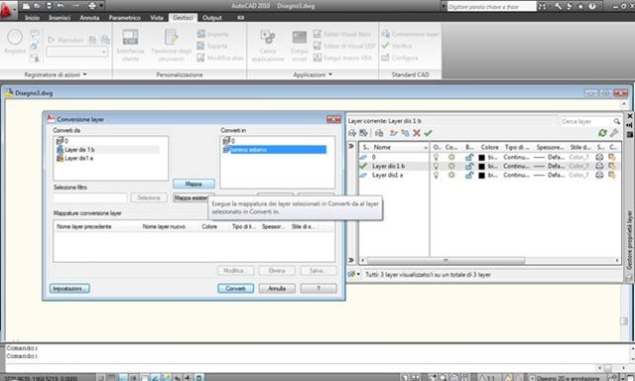Open action macro name combo box
The height and width of the screenshot is (381, 635).
(77, 52)
